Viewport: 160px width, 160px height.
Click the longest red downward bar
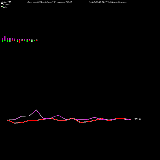pos(20,41)
